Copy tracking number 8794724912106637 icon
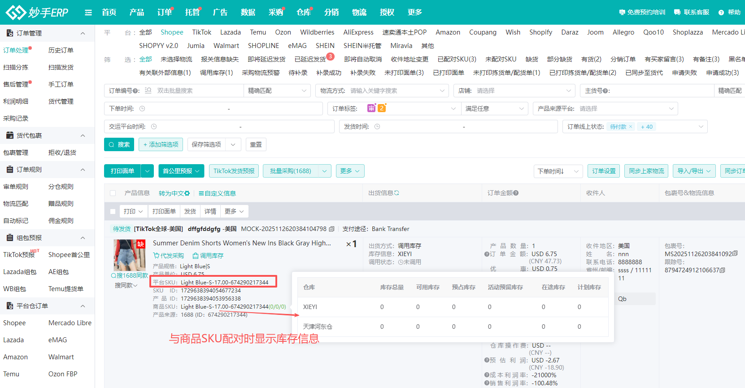 722,270
